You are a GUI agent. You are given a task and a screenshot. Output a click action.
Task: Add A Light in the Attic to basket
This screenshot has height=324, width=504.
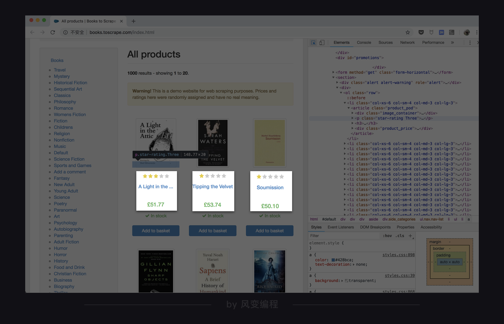coord(156,231)
